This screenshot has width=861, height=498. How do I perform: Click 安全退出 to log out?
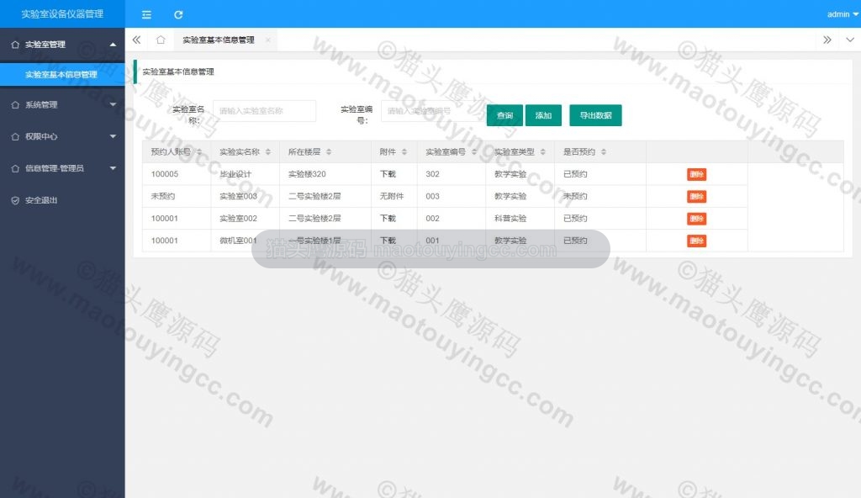coord(41,200)
